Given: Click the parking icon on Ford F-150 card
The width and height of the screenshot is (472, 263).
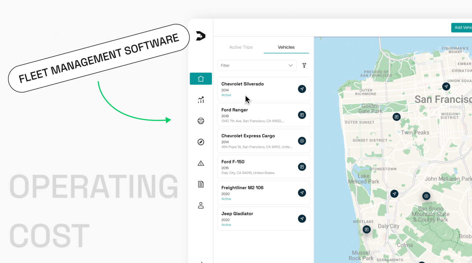Looking at the screenshot, I should click(x=302, y=167).
